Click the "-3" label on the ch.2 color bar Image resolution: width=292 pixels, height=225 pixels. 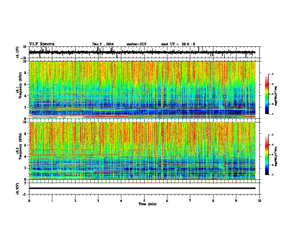click(x=272, y=135)
